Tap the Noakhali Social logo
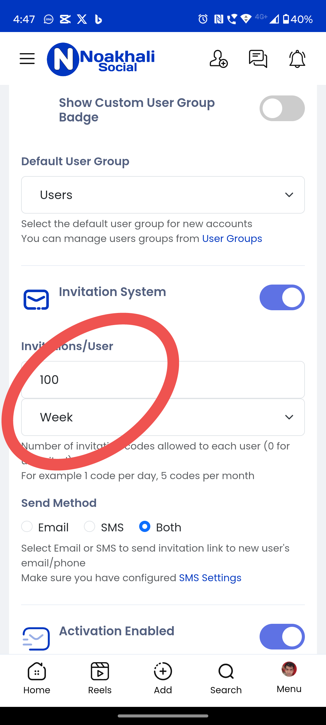This screenshot has height=725, width=326. 101,59
